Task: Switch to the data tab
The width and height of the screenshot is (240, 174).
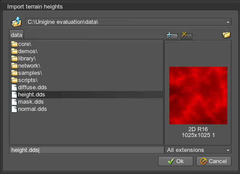Action: (x=17, y=35)
